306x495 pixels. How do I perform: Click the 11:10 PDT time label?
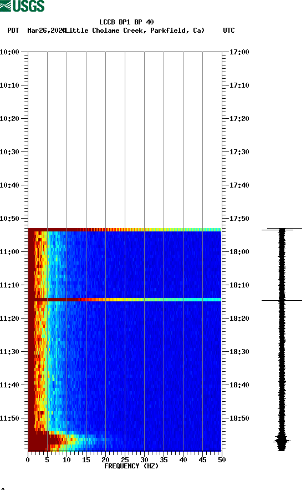coord(9,285)
